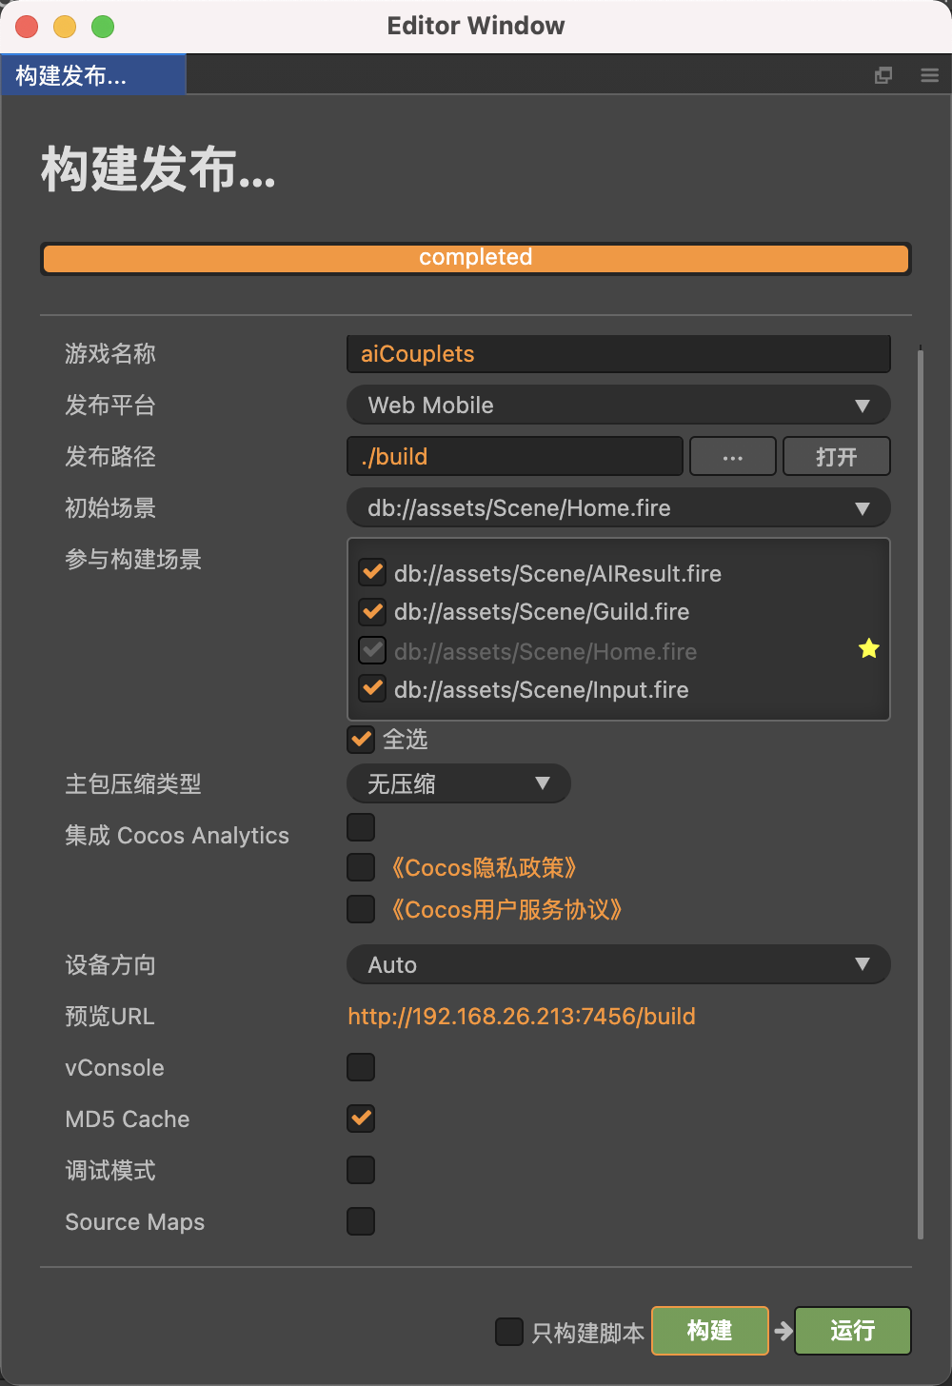Select the 构建发布... panel tab
This screenshot has width=952, height=1386.
coord(92,75)
